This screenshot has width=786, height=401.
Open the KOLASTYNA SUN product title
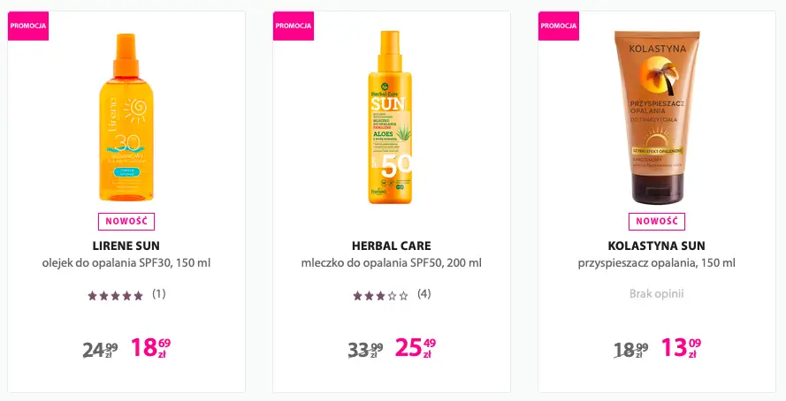click(x=657, y=246)
